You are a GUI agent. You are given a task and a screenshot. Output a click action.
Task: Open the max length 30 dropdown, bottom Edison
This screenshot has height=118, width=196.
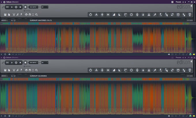coord(45,62)
